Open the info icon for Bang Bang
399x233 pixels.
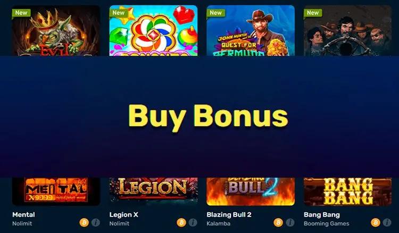coord(387,222)
